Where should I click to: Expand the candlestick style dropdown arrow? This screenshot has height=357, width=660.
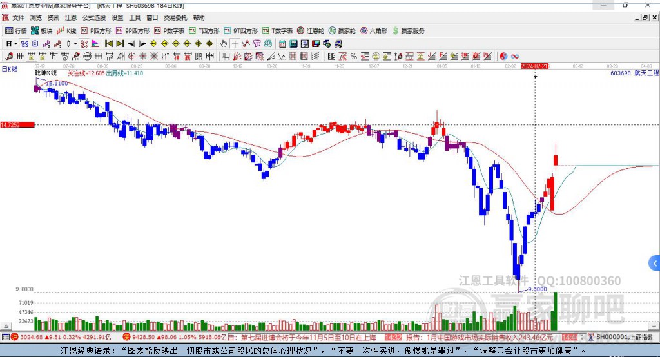[x=75, y=43]
